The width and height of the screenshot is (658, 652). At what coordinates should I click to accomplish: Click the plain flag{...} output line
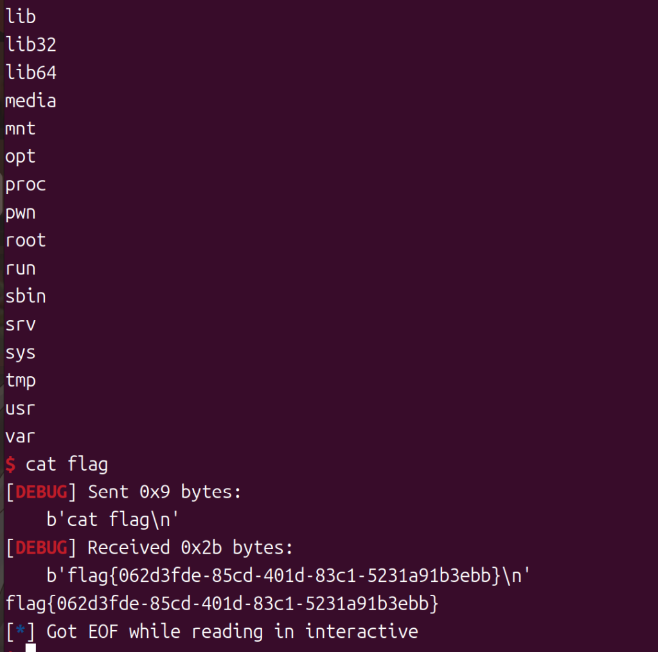[222, 604]
